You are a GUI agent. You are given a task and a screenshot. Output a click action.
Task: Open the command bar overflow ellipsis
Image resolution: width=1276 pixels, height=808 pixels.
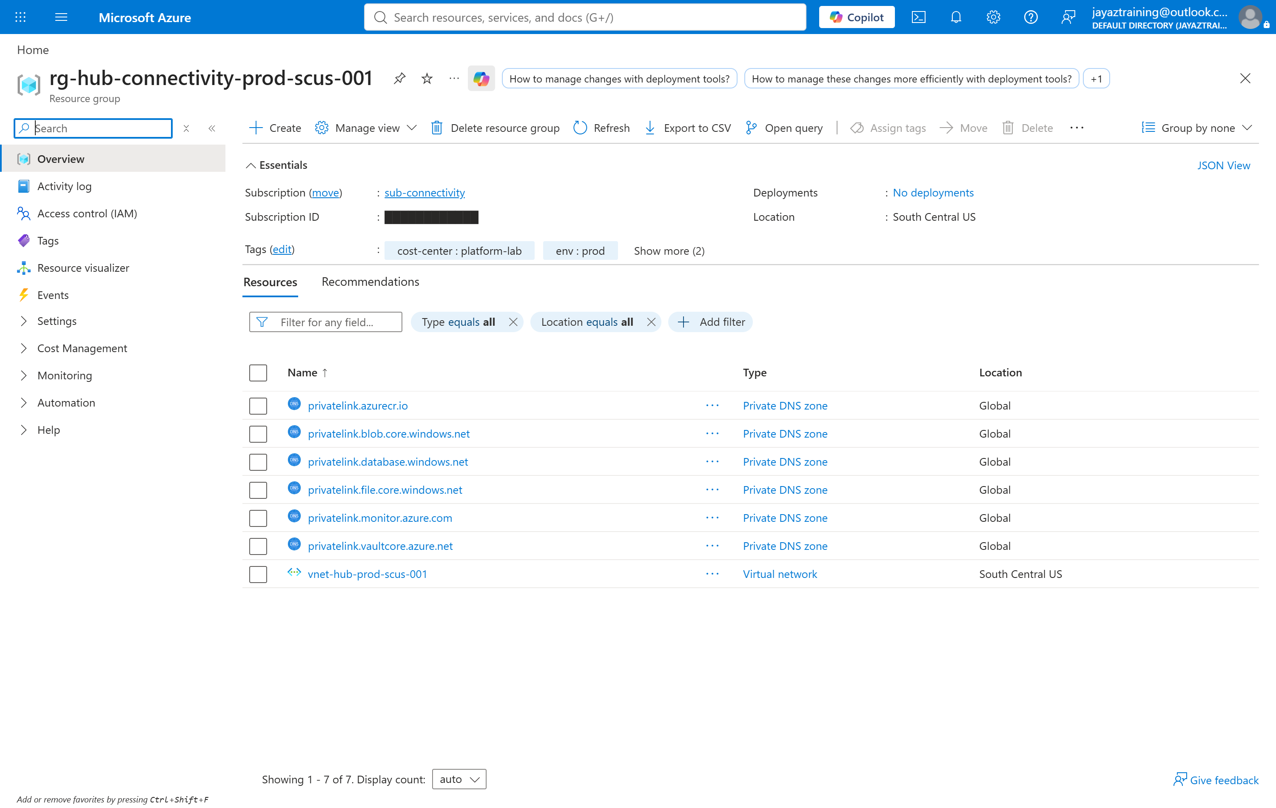pos(1076,128)
